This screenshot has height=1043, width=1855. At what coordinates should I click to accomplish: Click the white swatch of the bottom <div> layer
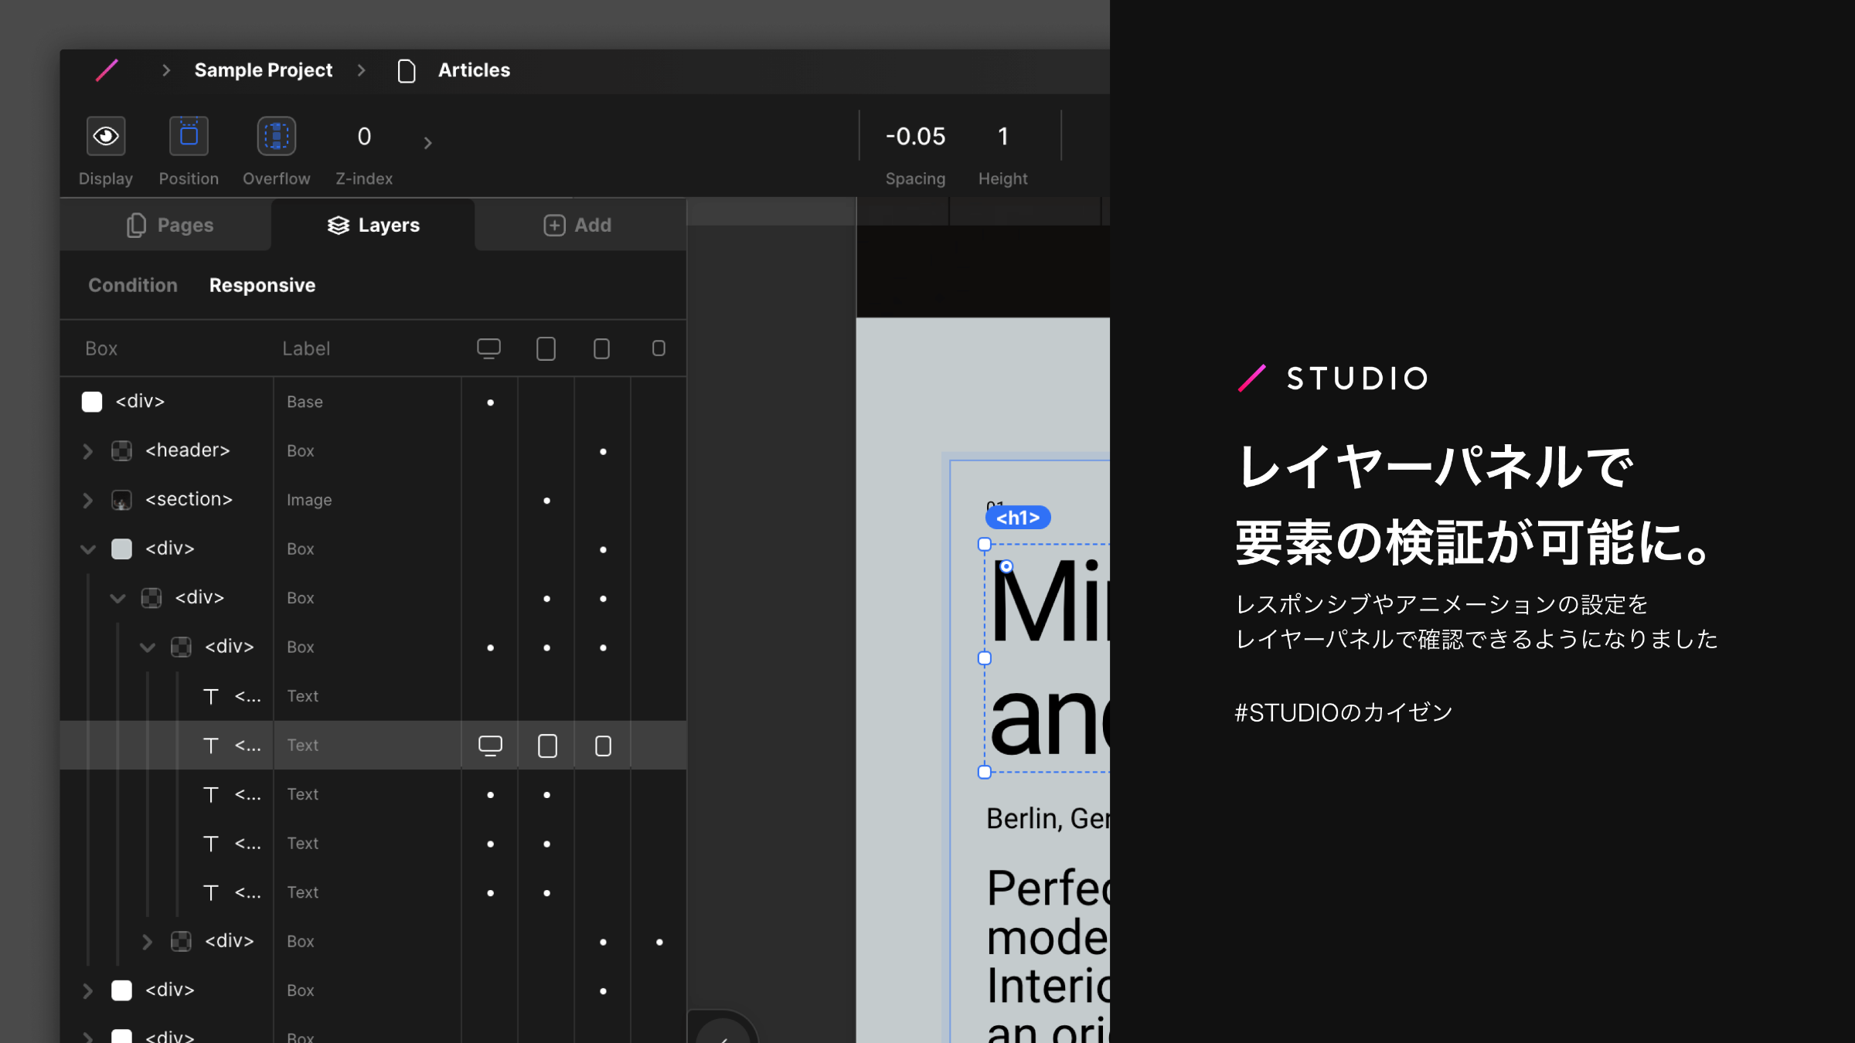[x=122, y=990]
